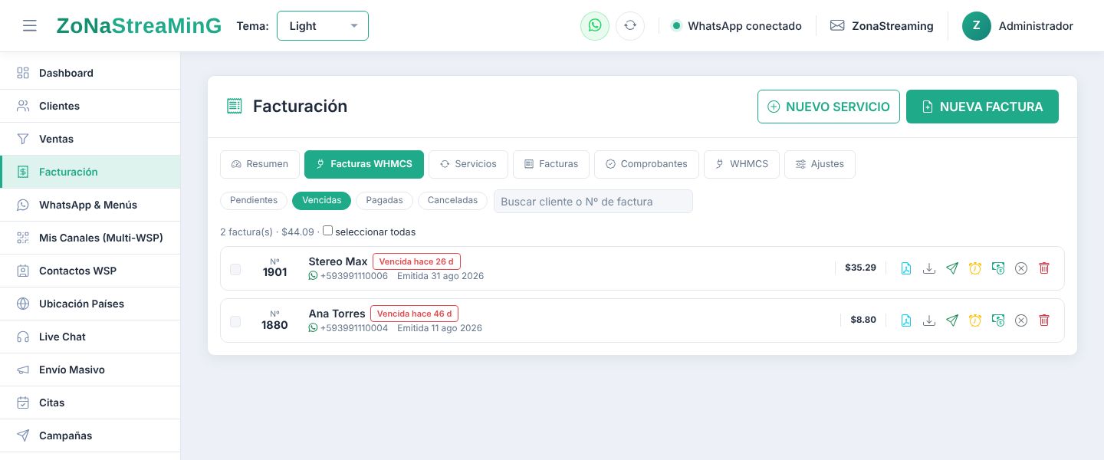This screenshot has width=1104, height=460.
Task: Open the PDF icon for invoice 1880
Action: click(906, 320)
